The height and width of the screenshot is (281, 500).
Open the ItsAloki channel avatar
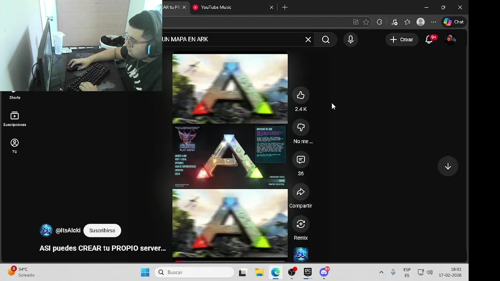click(46, 231)
